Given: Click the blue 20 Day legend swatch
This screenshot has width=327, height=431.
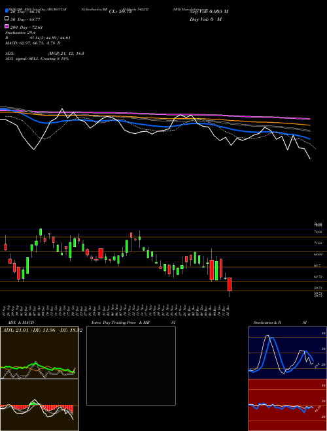Looking at the screenshot, I should [7, 11].
